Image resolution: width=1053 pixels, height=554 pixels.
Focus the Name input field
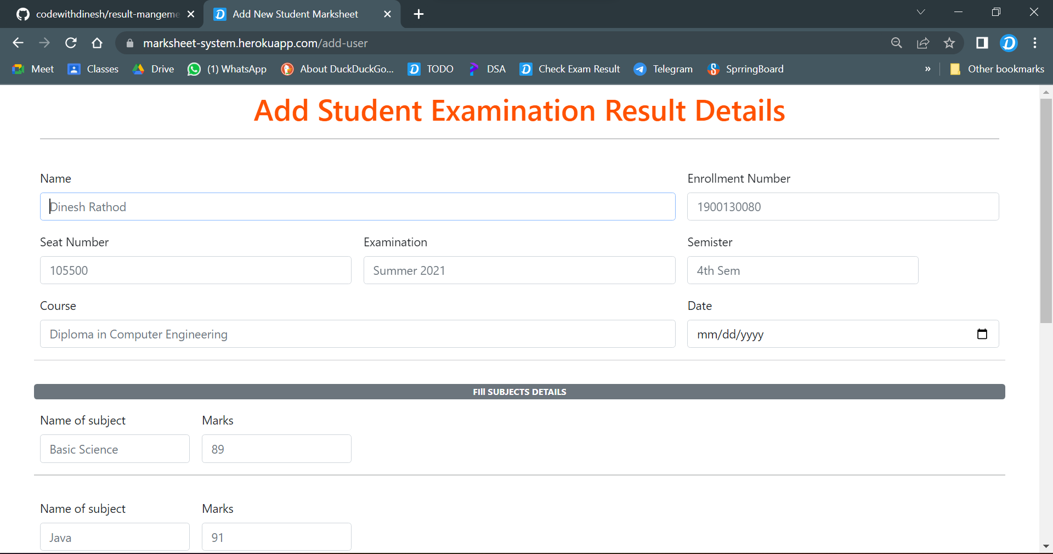pos(358,207)
